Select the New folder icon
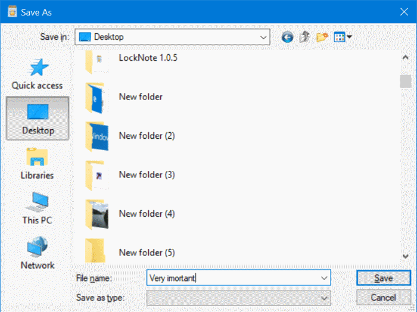 [97, 98]
